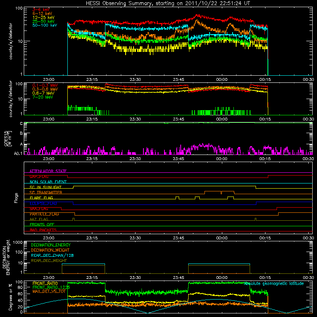Image resolution: width=317 pixels, height=317 pixels.
Task: Select the 6-12 keV legend label
Action: tap(42, 13)
